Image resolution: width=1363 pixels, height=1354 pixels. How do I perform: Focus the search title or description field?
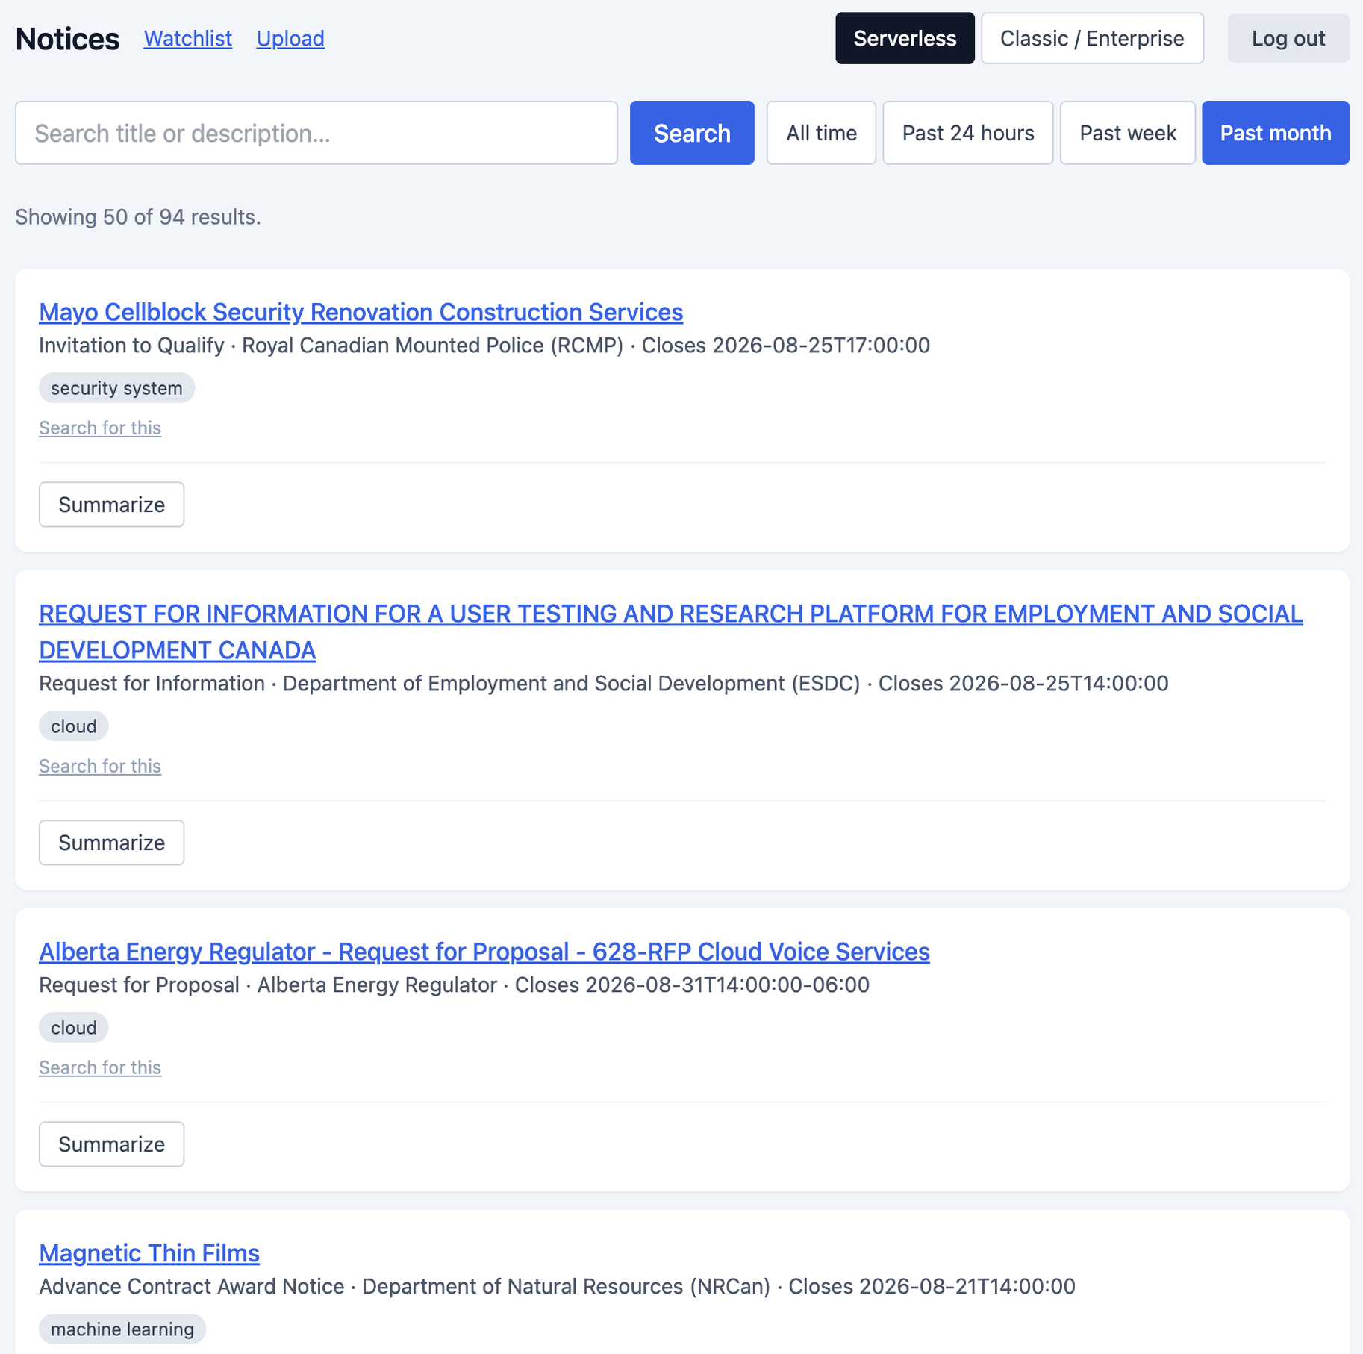[x=316, y=133]
